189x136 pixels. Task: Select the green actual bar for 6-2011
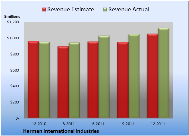point(104,77)
